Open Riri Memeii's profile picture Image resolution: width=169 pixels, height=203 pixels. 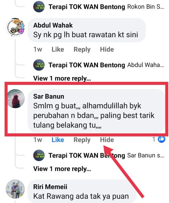tap(15, 189)
